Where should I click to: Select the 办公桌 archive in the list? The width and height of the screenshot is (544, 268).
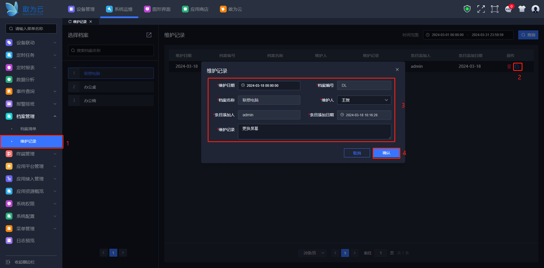(x=111, y=87)
